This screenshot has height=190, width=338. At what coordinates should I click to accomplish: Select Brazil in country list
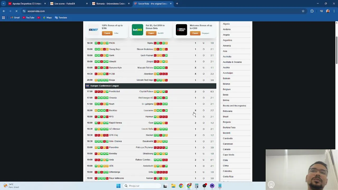(x=226, y=117)
